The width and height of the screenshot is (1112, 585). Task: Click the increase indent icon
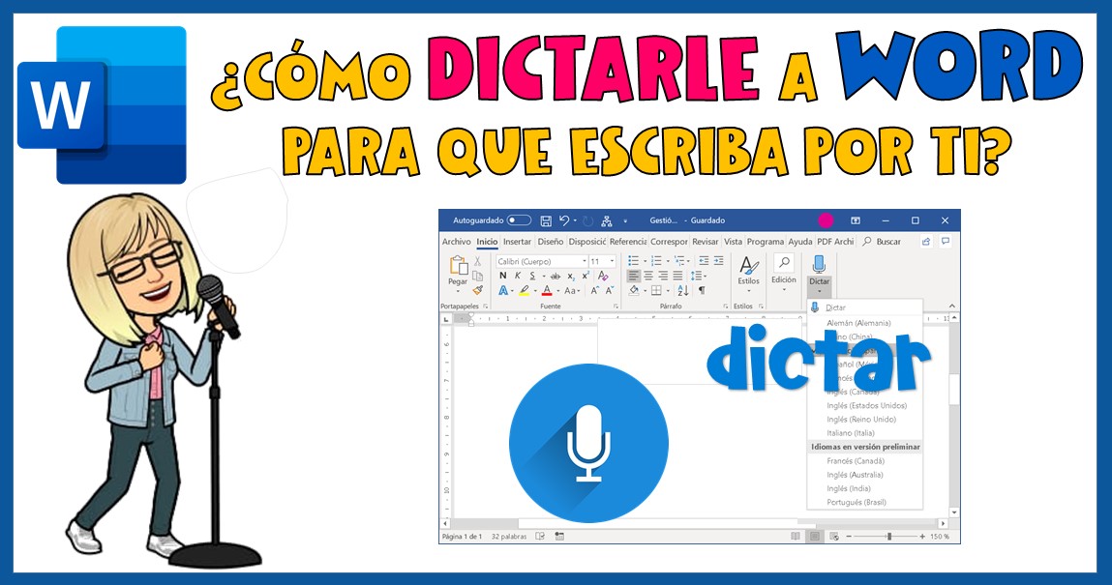[x=718, y=261]
